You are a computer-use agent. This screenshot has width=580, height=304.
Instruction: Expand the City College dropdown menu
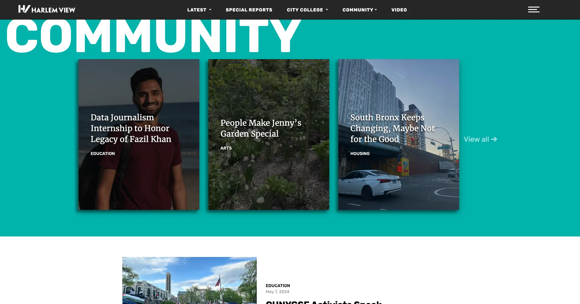(x=307, y=10)
